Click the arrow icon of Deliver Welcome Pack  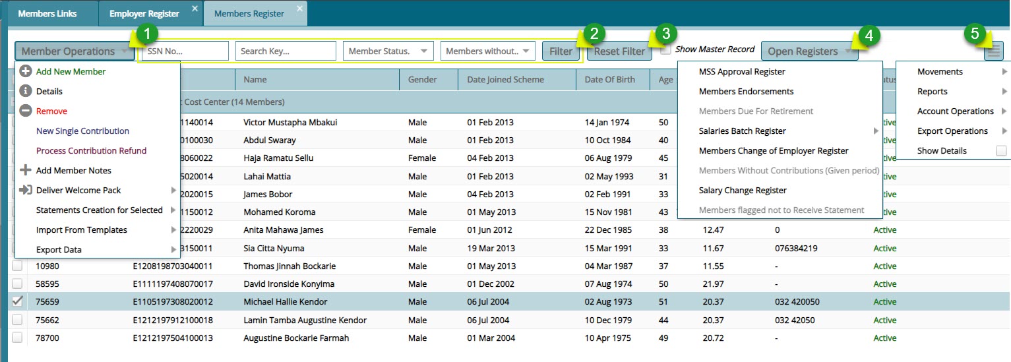click(x=26, y=190)
